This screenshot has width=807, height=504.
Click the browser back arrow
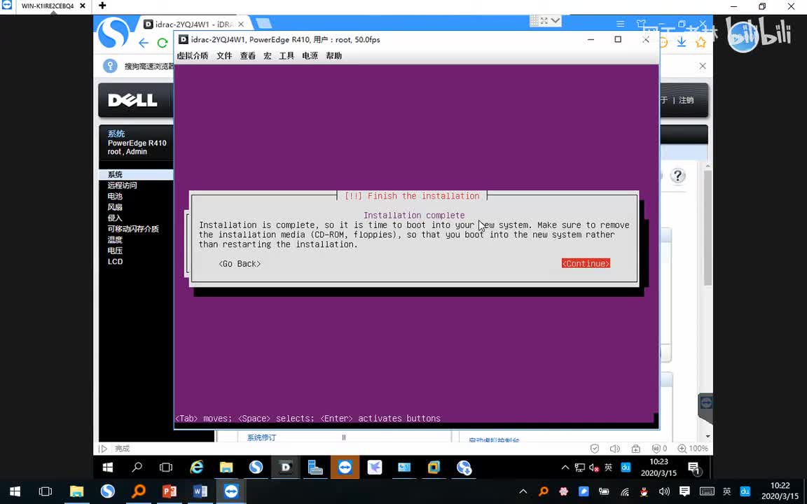tap(144, 43)
